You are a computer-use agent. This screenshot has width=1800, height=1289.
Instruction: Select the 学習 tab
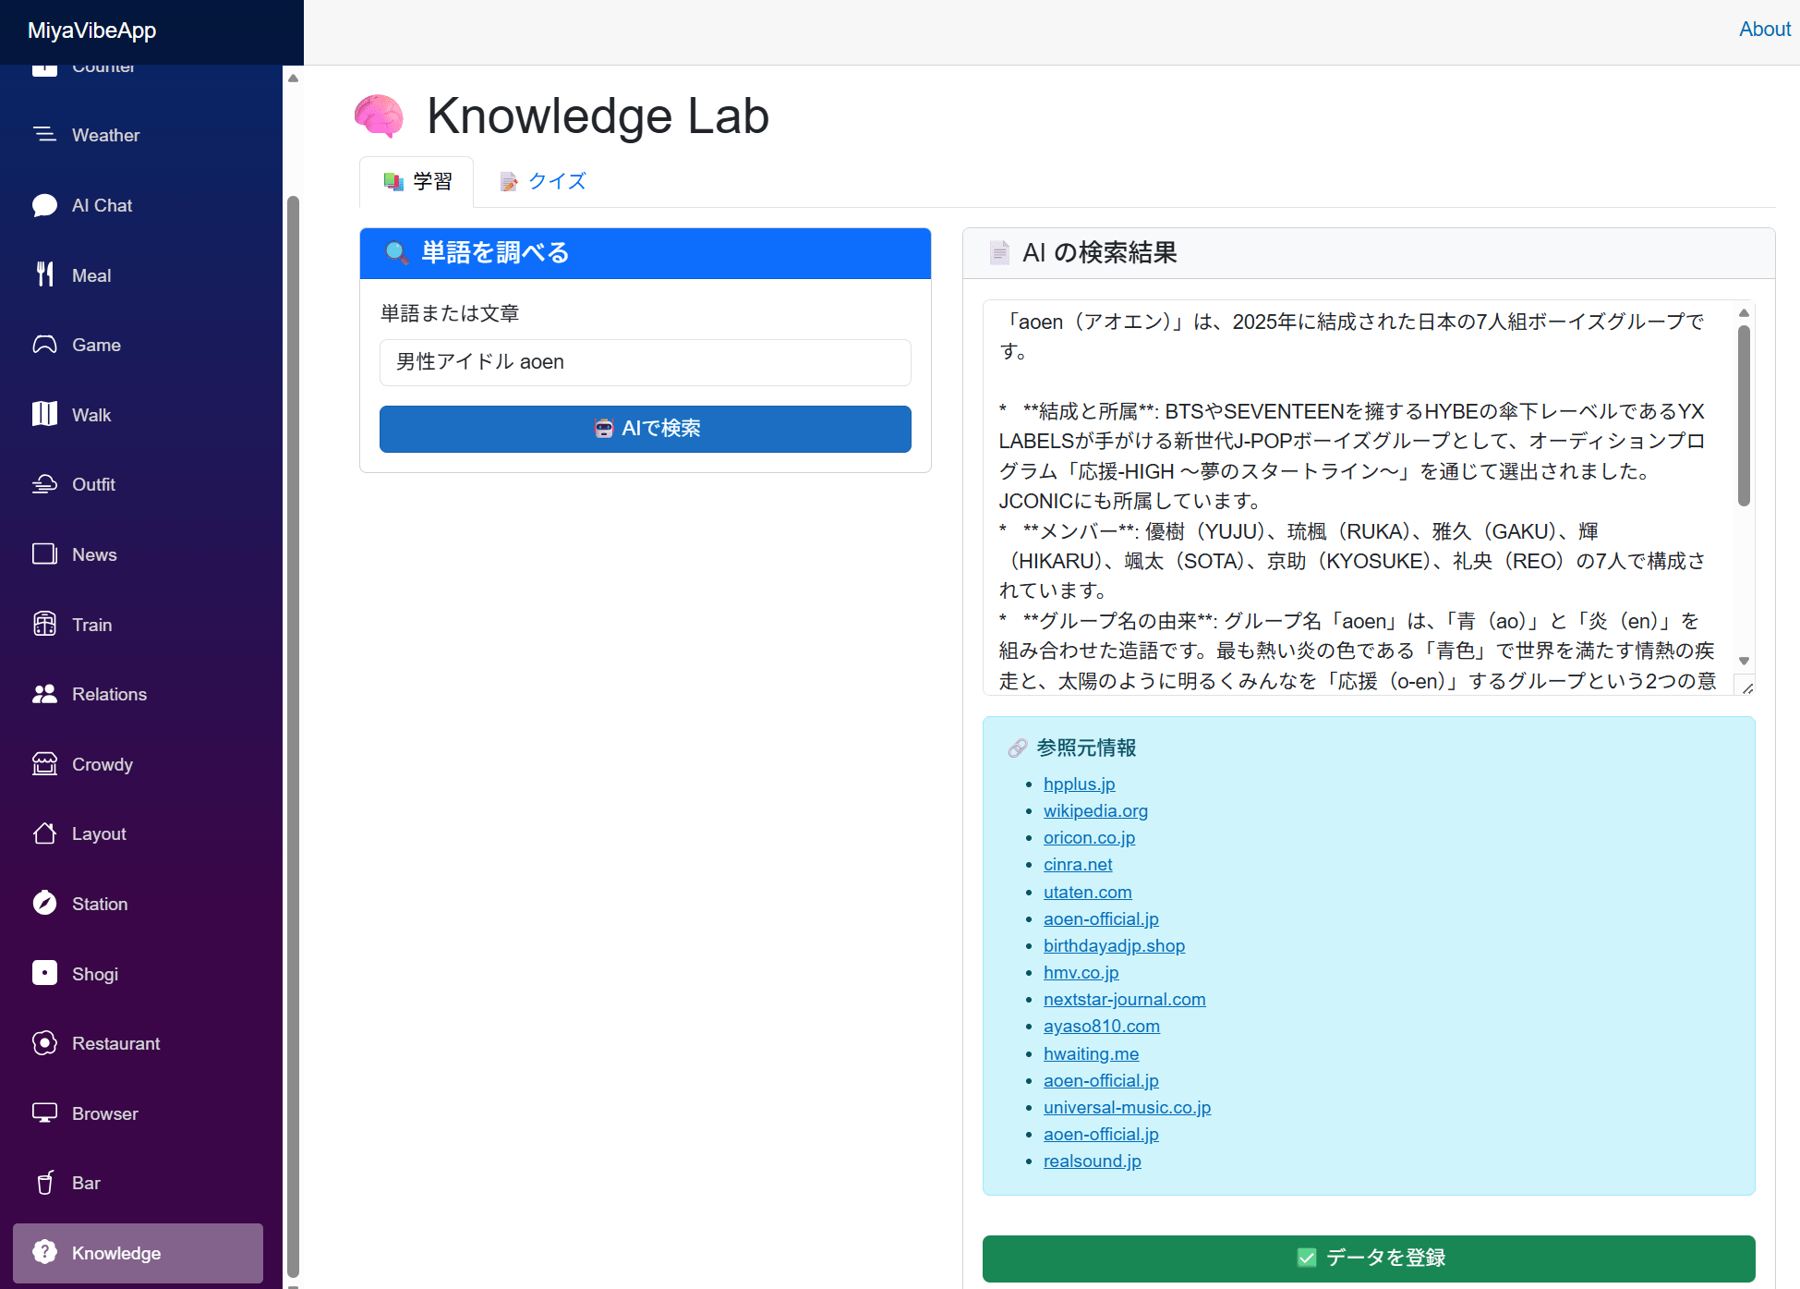coord(417,181)
